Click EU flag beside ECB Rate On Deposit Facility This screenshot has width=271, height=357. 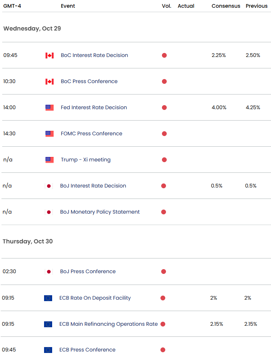pyautogui.click(x=48, y=298)
